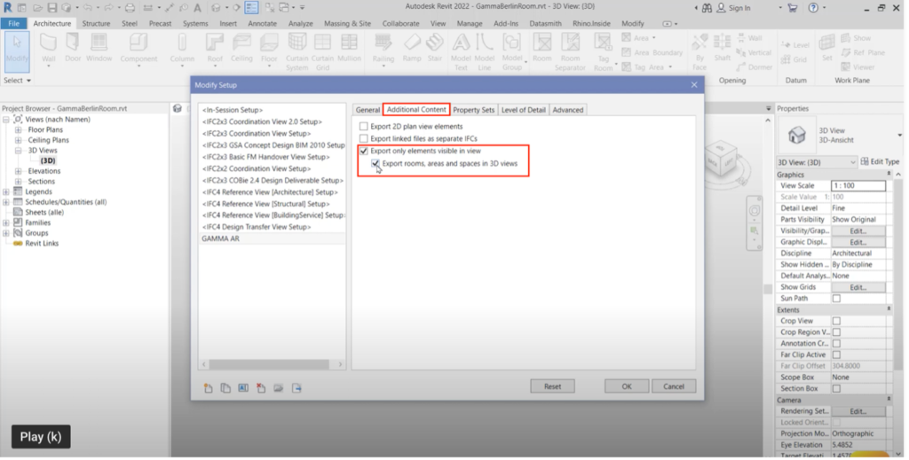Viewport: 909px width, 460px height.
Task: Select the Ceiling tool
Action: pos(241,48)
